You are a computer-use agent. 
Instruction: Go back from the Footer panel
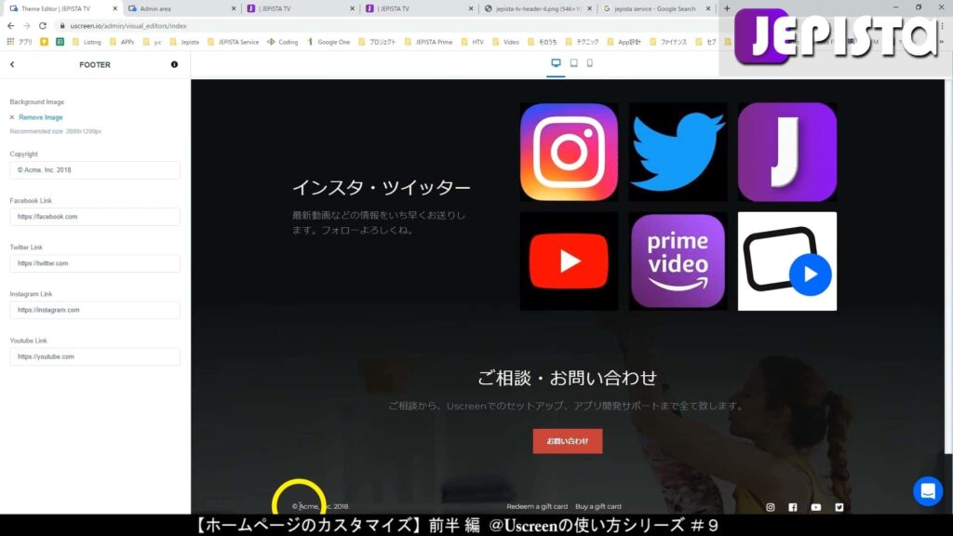tap(12, 64)
